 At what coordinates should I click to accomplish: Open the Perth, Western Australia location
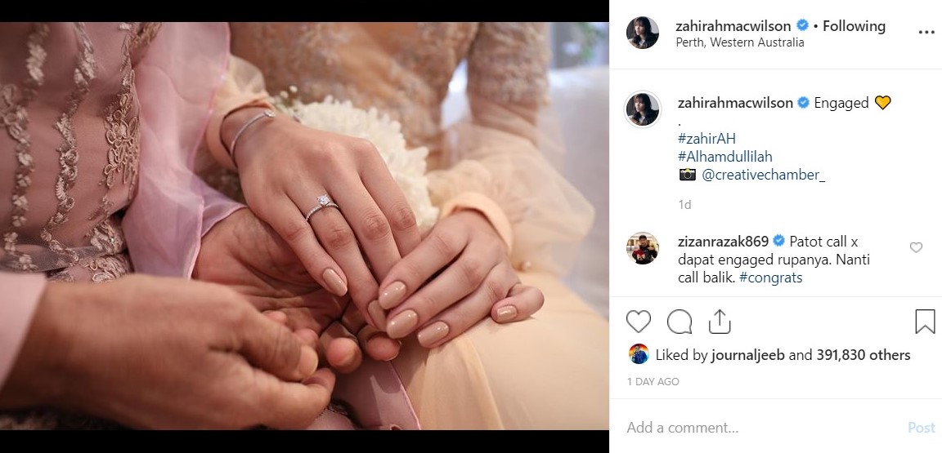tap(739, 42)
